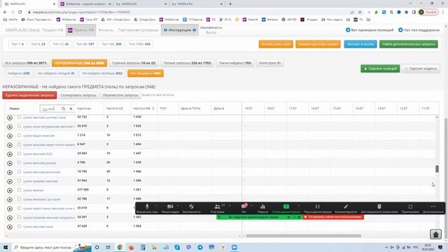Click vertical scrollbar thumb of table

[x=437, y=169]
